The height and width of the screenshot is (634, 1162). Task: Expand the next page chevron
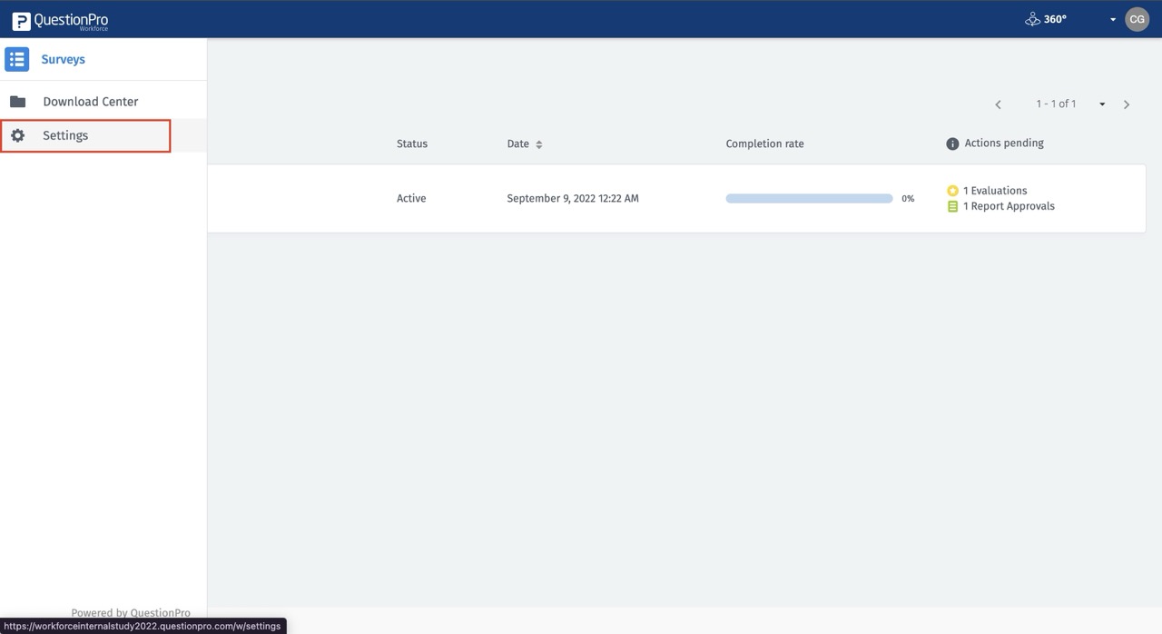coord(1126,104)
